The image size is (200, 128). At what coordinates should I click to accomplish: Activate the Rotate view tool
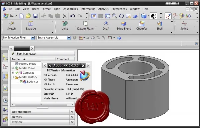tap(121, 16)
